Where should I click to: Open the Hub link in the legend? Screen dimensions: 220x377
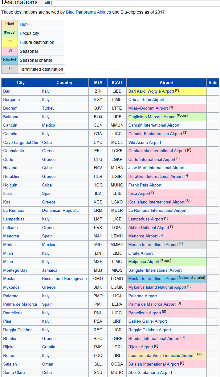24,24
